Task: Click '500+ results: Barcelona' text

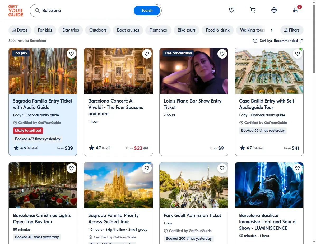Action: 27,41
